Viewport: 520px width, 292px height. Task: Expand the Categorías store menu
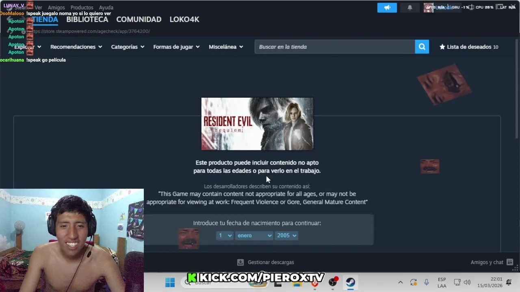128,47
